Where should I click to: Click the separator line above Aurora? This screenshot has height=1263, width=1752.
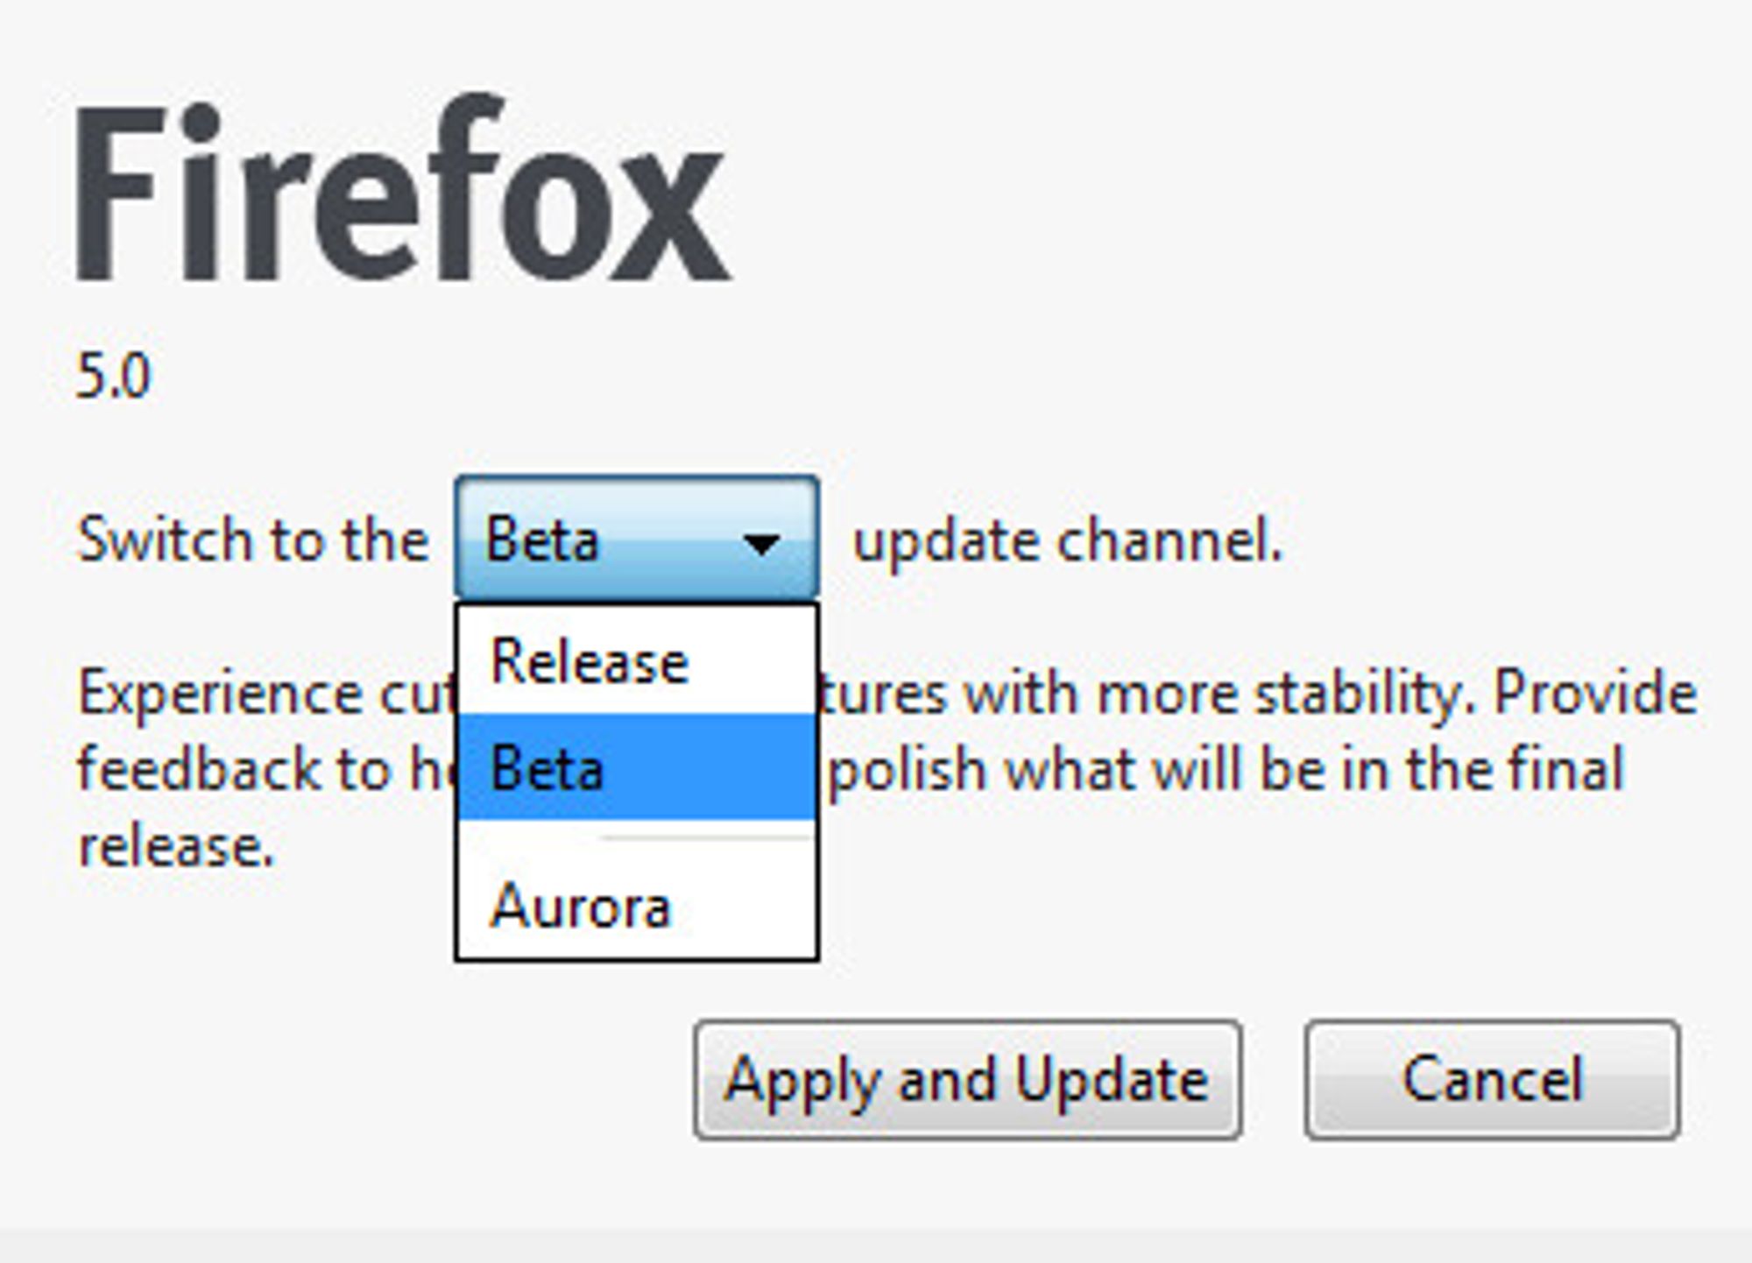[x=706, y=838]
